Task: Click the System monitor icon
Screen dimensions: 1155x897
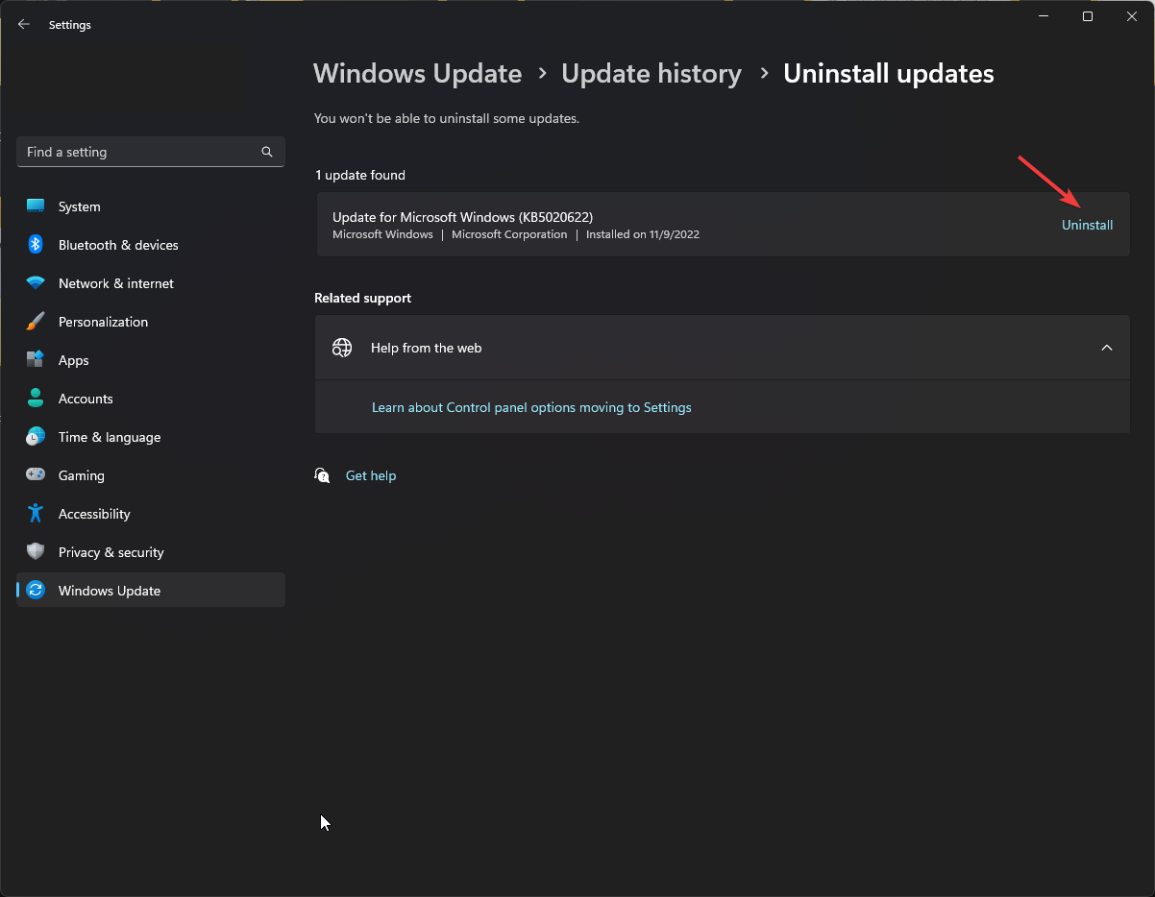Action: 36,206
